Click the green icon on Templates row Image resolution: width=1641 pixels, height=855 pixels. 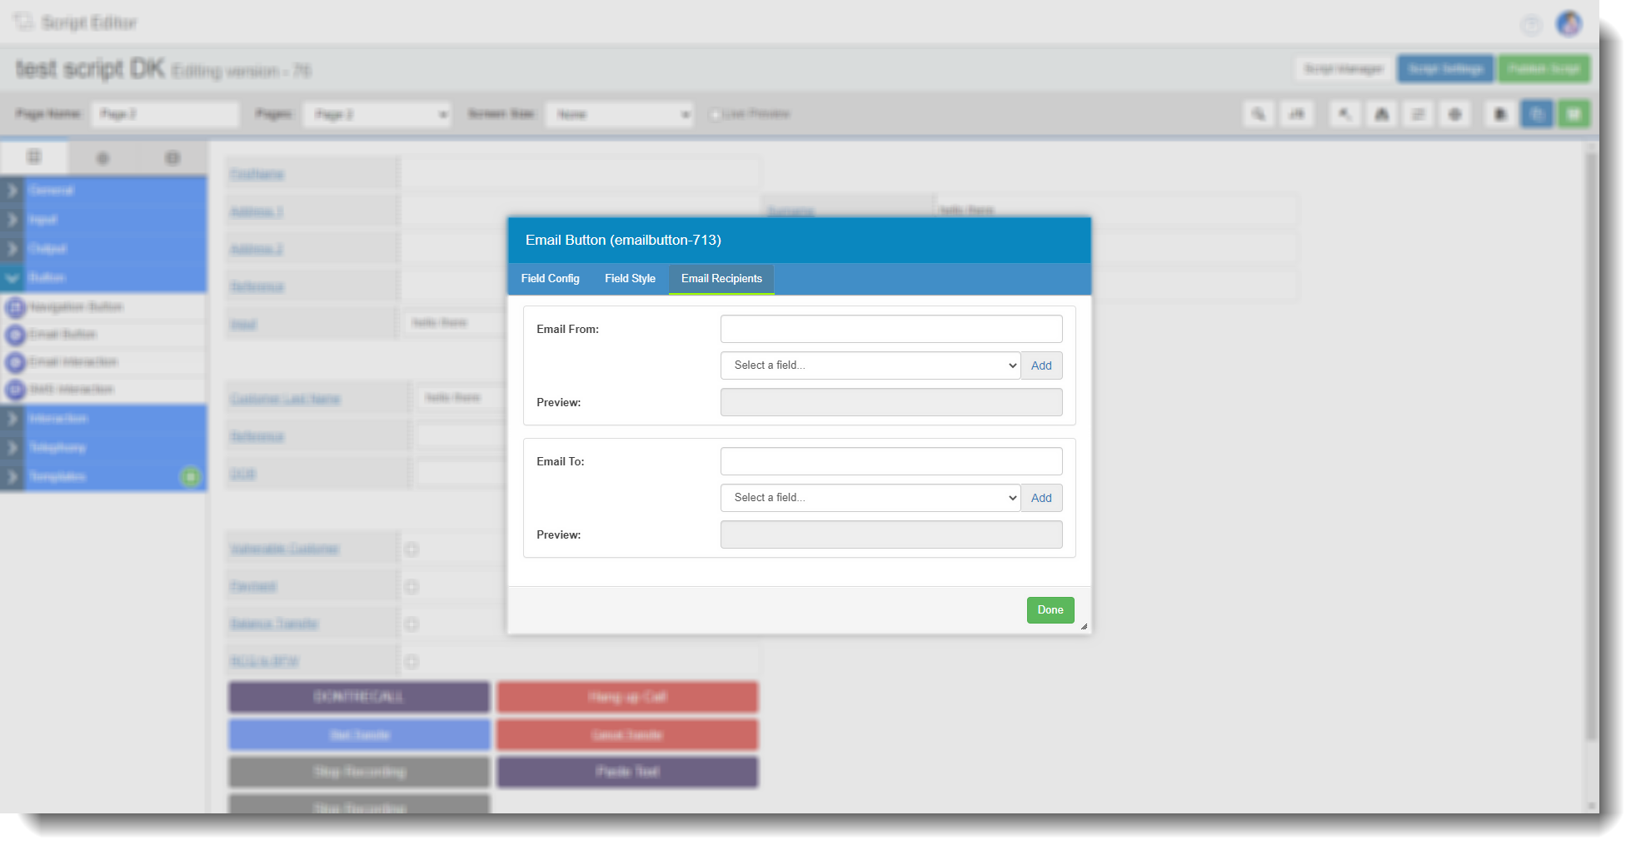click(x=191, y=476)
